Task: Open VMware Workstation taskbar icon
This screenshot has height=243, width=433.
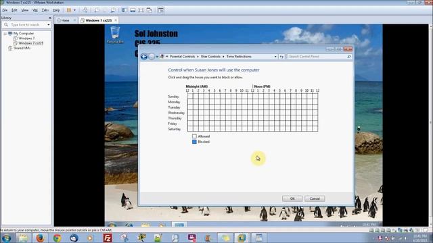Action: pyautogui.click(x=242, y=238)
